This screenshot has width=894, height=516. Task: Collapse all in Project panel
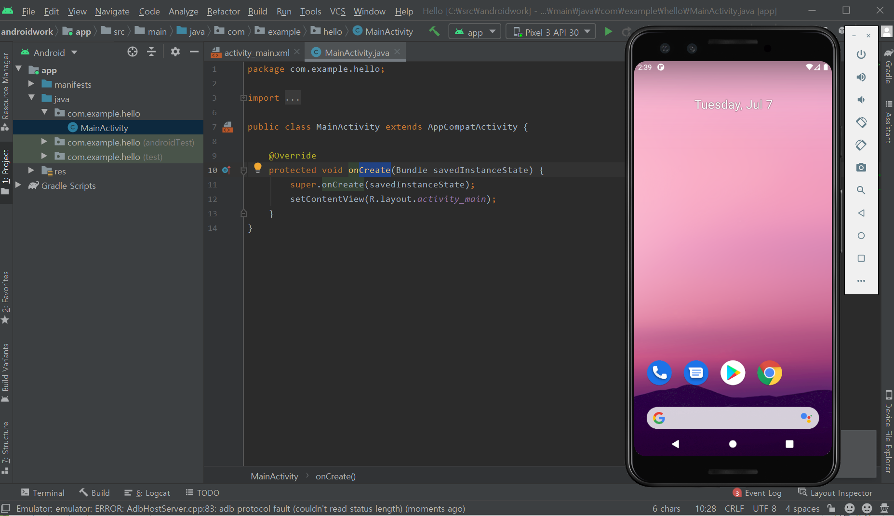tap(151, 52)
